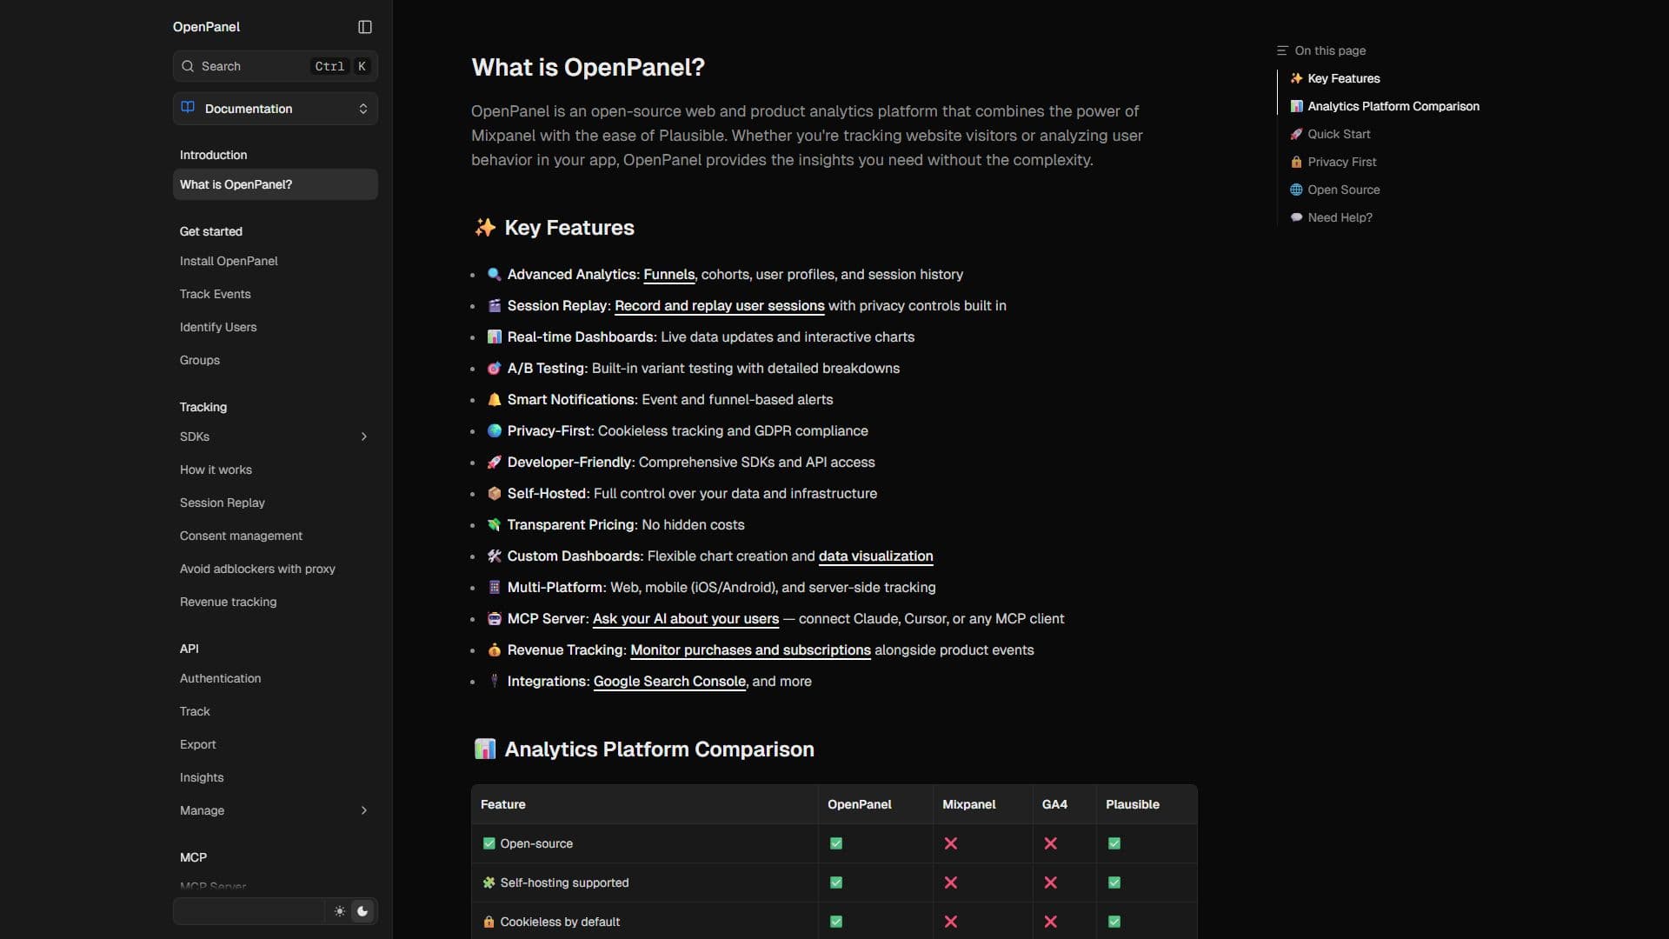This screenshot has width=1669, height=939.
Task: Open the Authentication API page
Action: [x=220, y=678]
